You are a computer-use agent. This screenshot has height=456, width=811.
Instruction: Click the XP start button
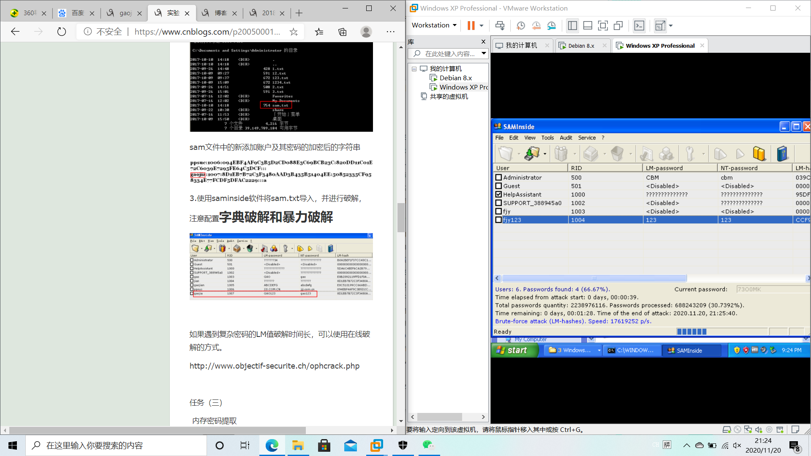[x=512, y=350]
